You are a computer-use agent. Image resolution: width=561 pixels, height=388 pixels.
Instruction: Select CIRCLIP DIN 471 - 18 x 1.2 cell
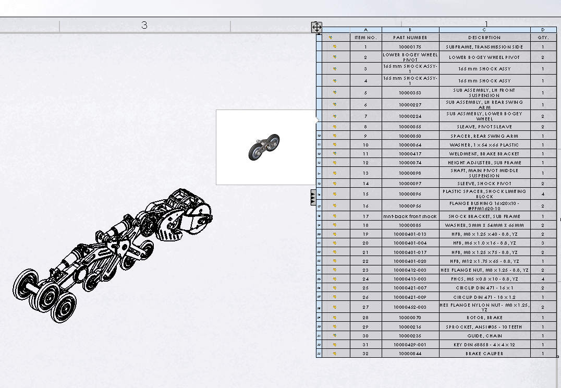[485, 297]
